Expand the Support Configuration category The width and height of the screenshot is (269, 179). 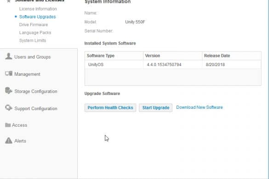pos(36,108)
